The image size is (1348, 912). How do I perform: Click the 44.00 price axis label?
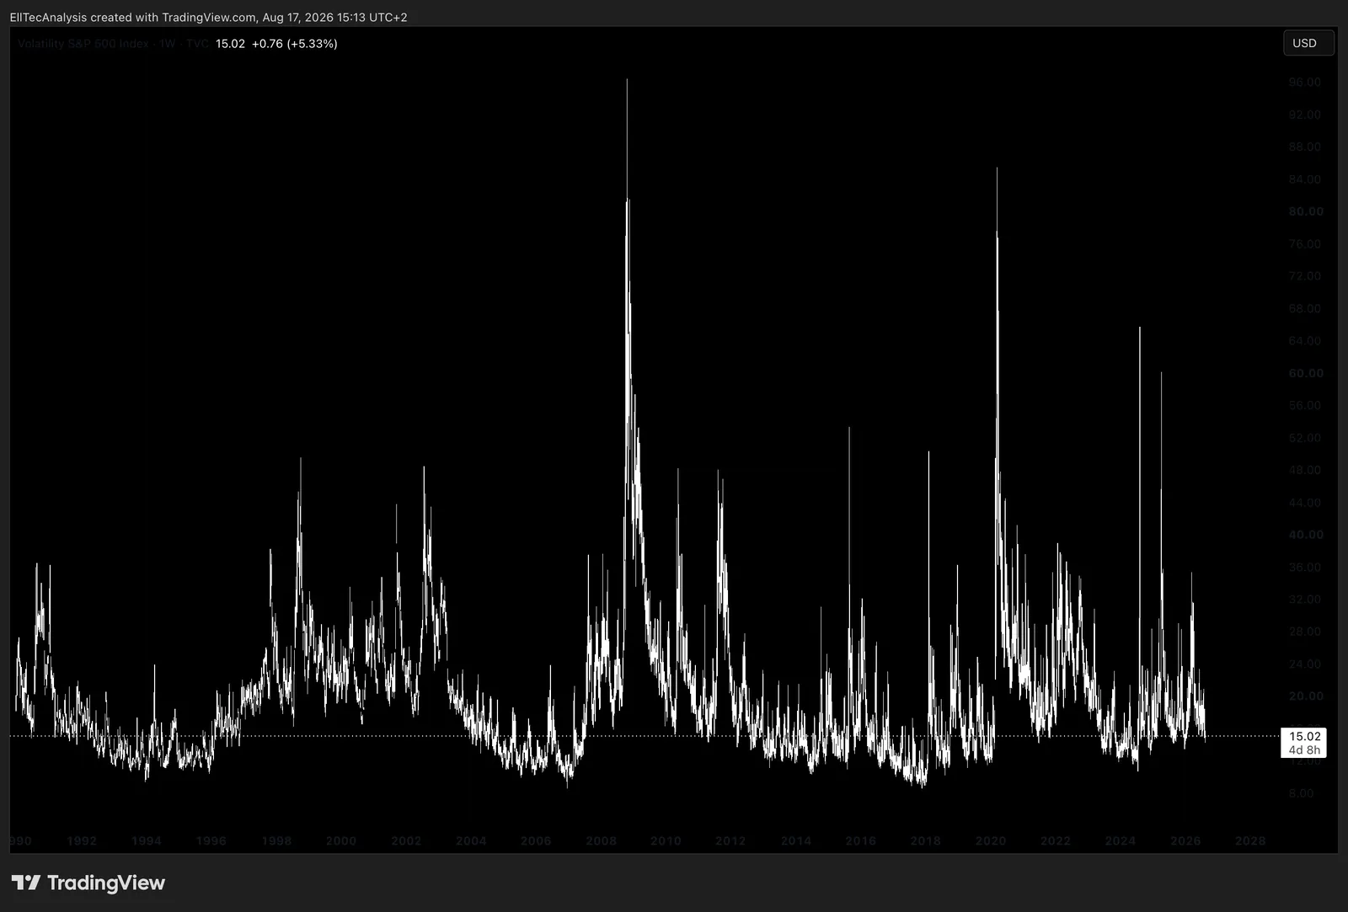[x=1304, y=503]
